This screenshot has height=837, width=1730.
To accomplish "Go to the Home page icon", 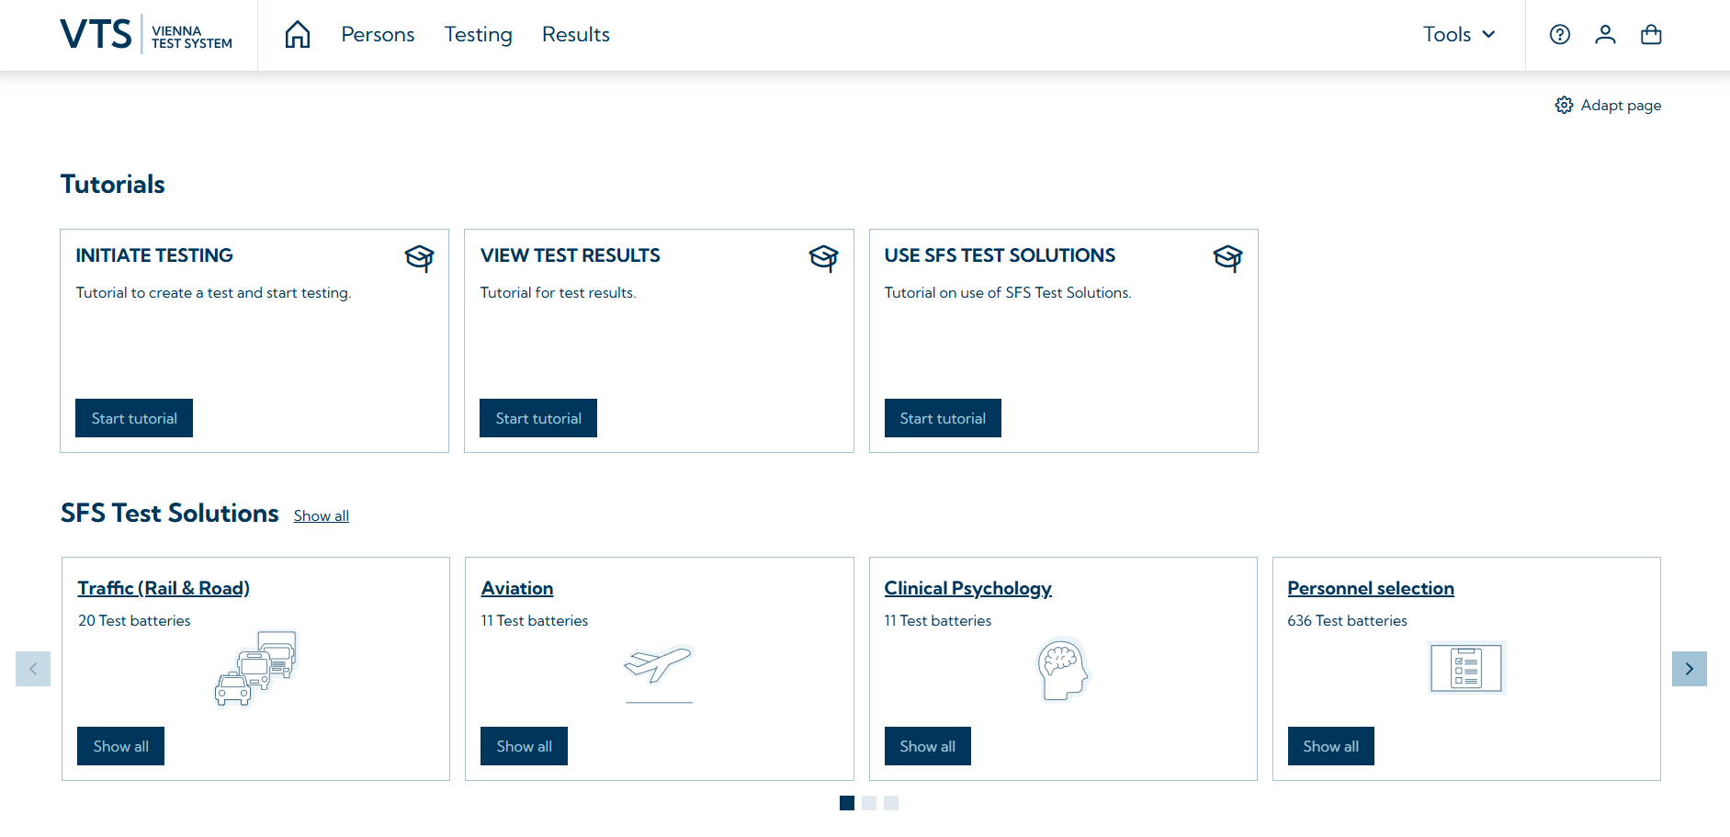I will [298, 35].
